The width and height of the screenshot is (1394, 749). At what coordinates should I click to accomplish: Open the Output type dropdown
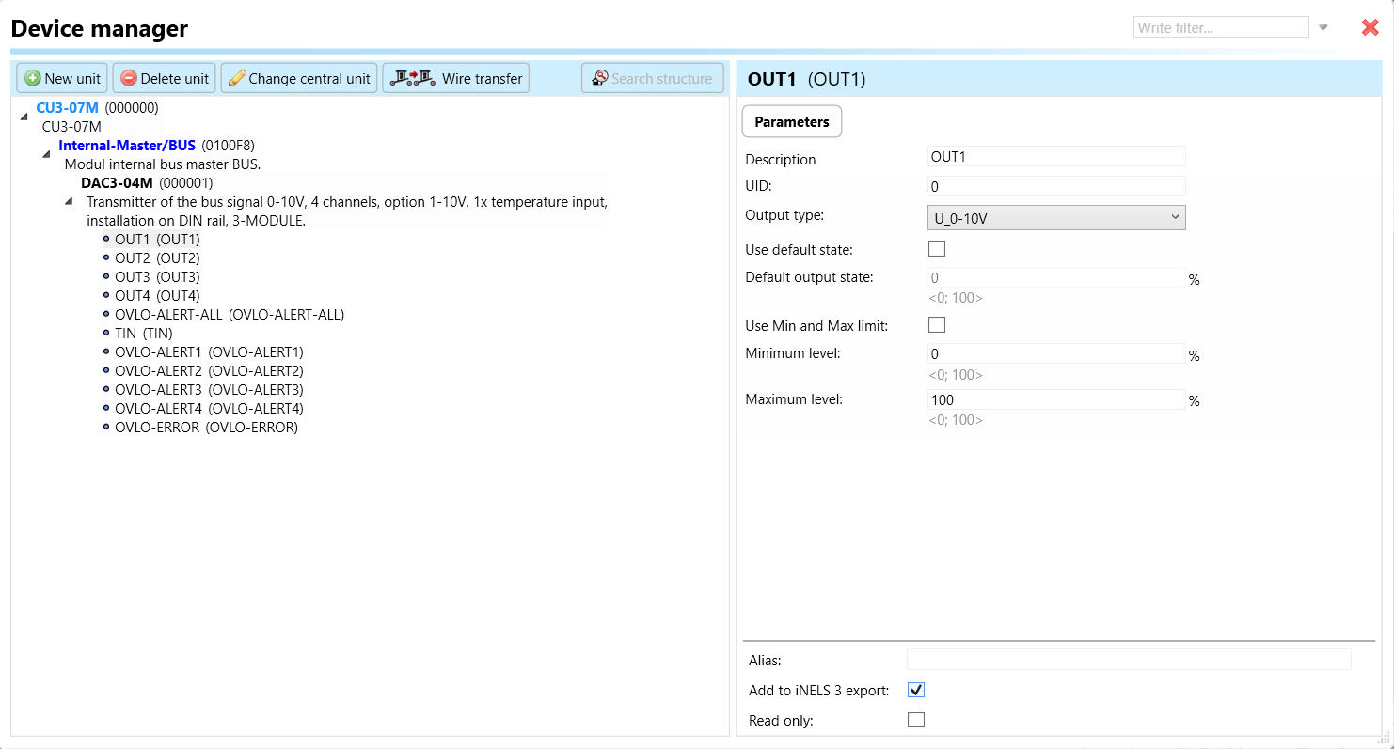[x=1056, y=218]
